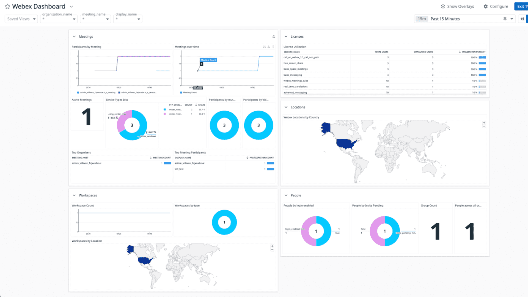Screen dimensions: 528x297
Task: Click pink legend swatch in Device Types table
Action: (165, 114)
